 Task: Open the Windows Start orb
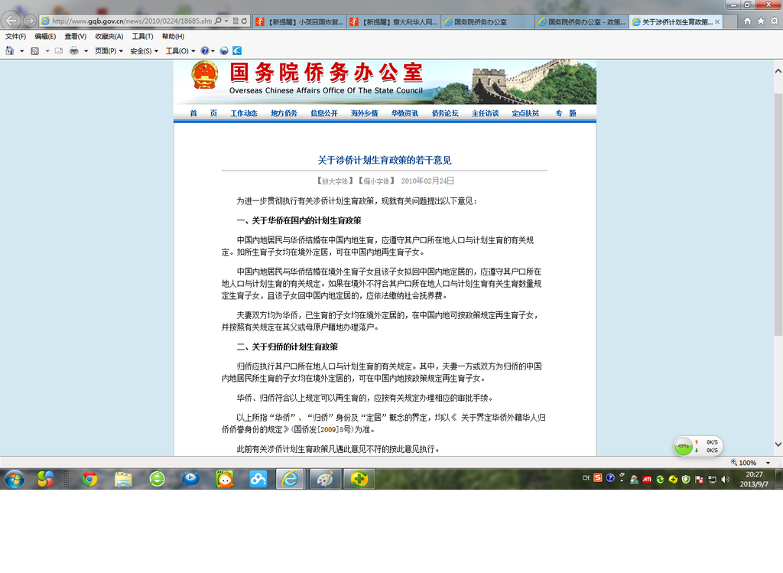coord(15,479)
